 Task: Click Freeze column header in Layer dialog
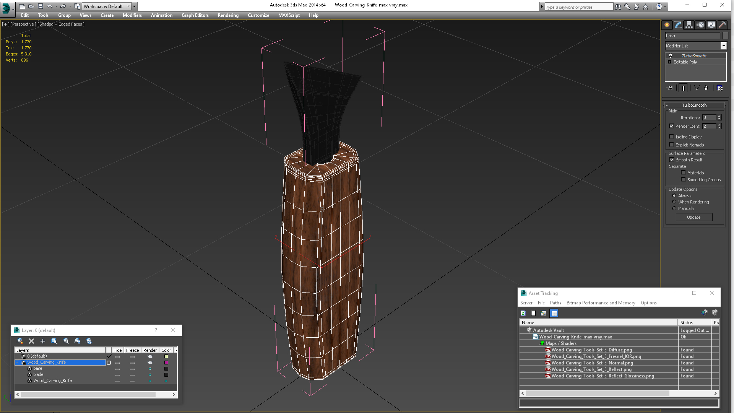[x=132, y=350]
